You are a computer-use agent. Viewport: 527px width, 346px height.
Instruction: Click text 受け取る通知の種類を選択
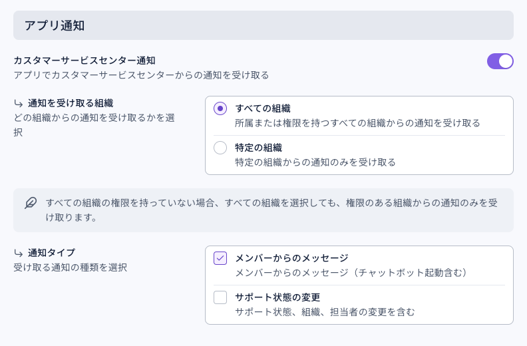71,267
